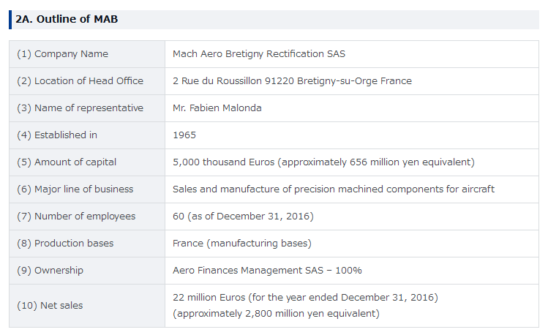This screenshot has width=548, height=335.
Task: Click the "2A. Outline of MAB" heading
Action: coord(67,19)
